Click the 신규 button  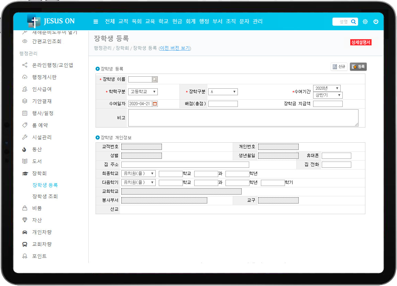pos(339,67)
